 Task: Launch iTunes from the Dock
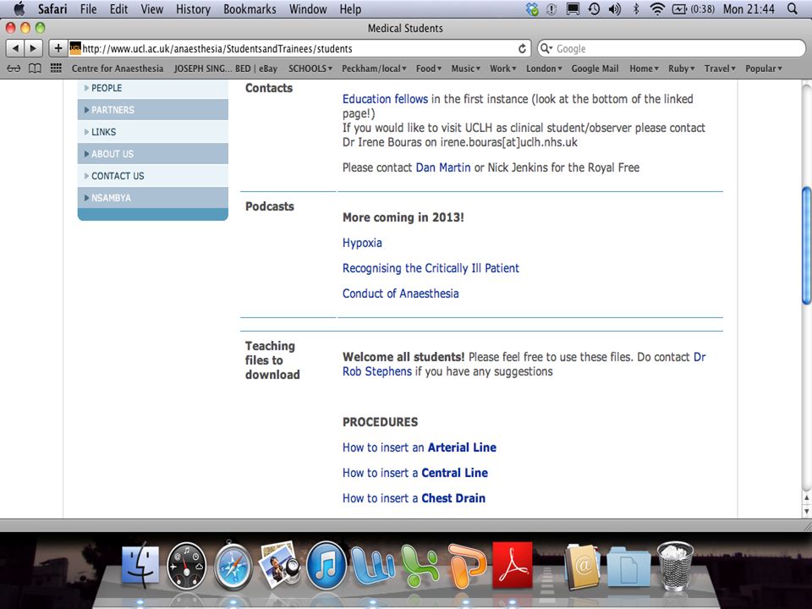(x=326, y=566)
